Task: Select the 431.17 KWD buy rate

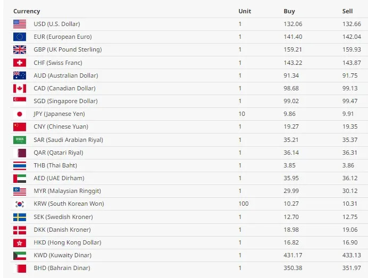Action: [x=293, y=255]
